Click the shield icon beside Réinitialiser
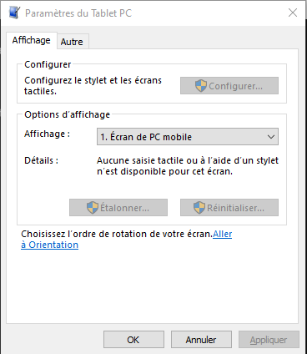Image resolution: width=307 pixels, height=354 pixels. point(199,208)
